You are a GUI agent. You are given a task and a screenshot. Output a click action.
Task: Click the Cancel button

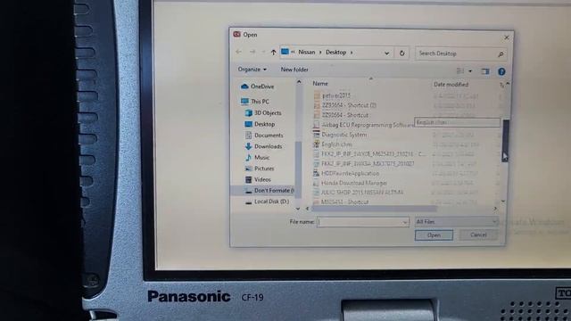[478, 235]
